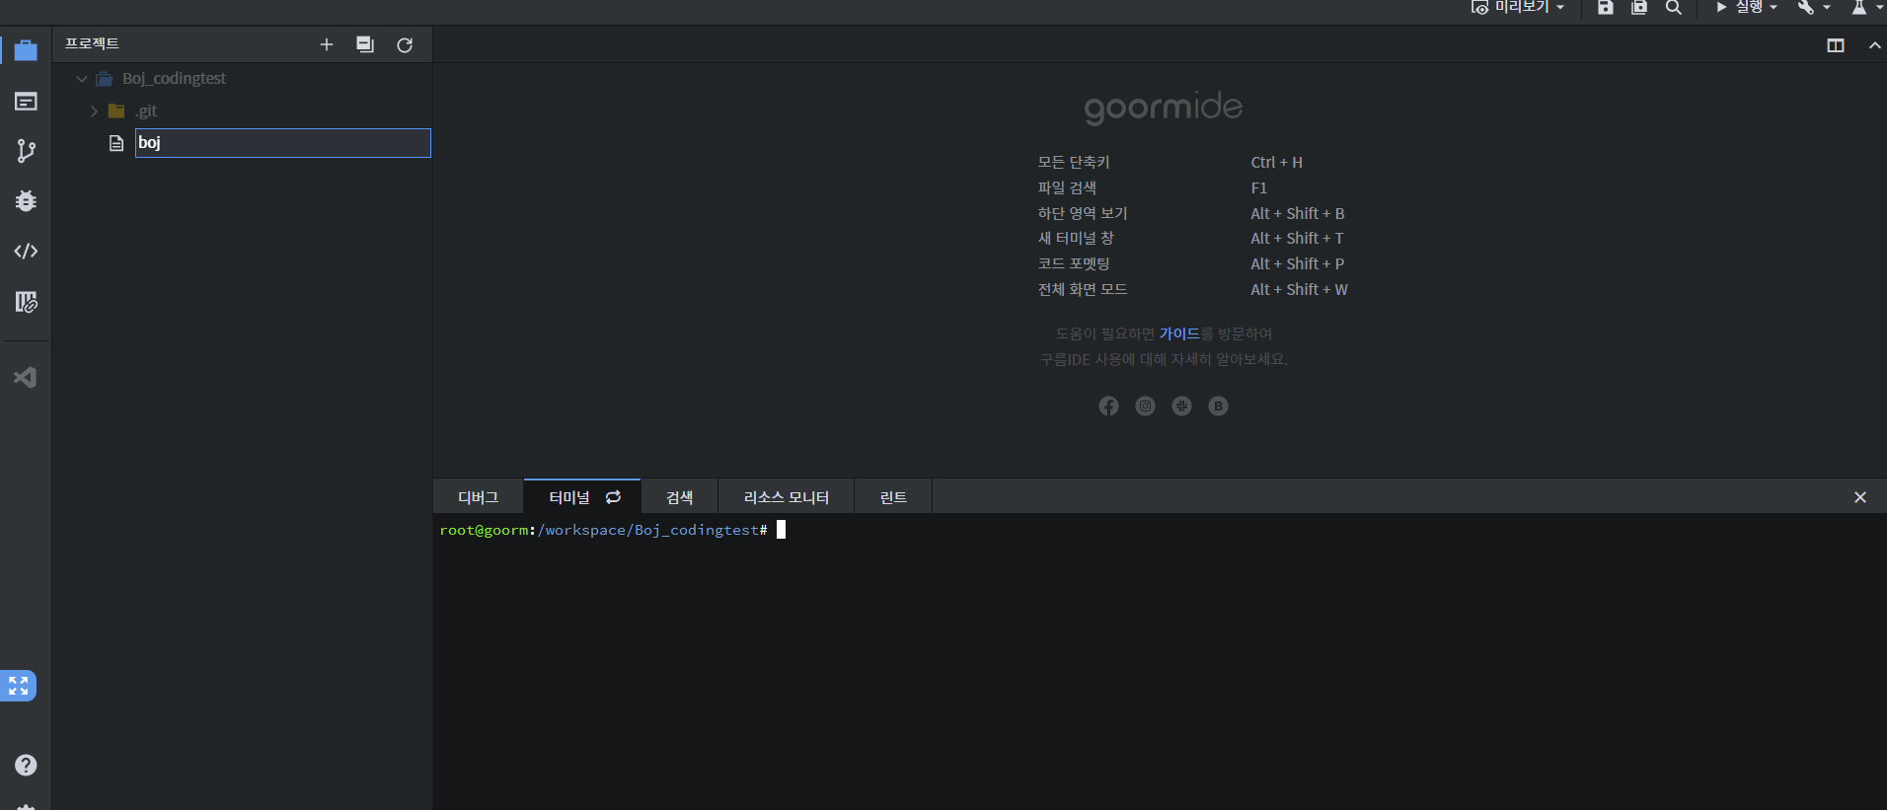The width and height of the screenshot is (1887, 810).
Task: Refresh the project file tree
Action: [405, 44]
